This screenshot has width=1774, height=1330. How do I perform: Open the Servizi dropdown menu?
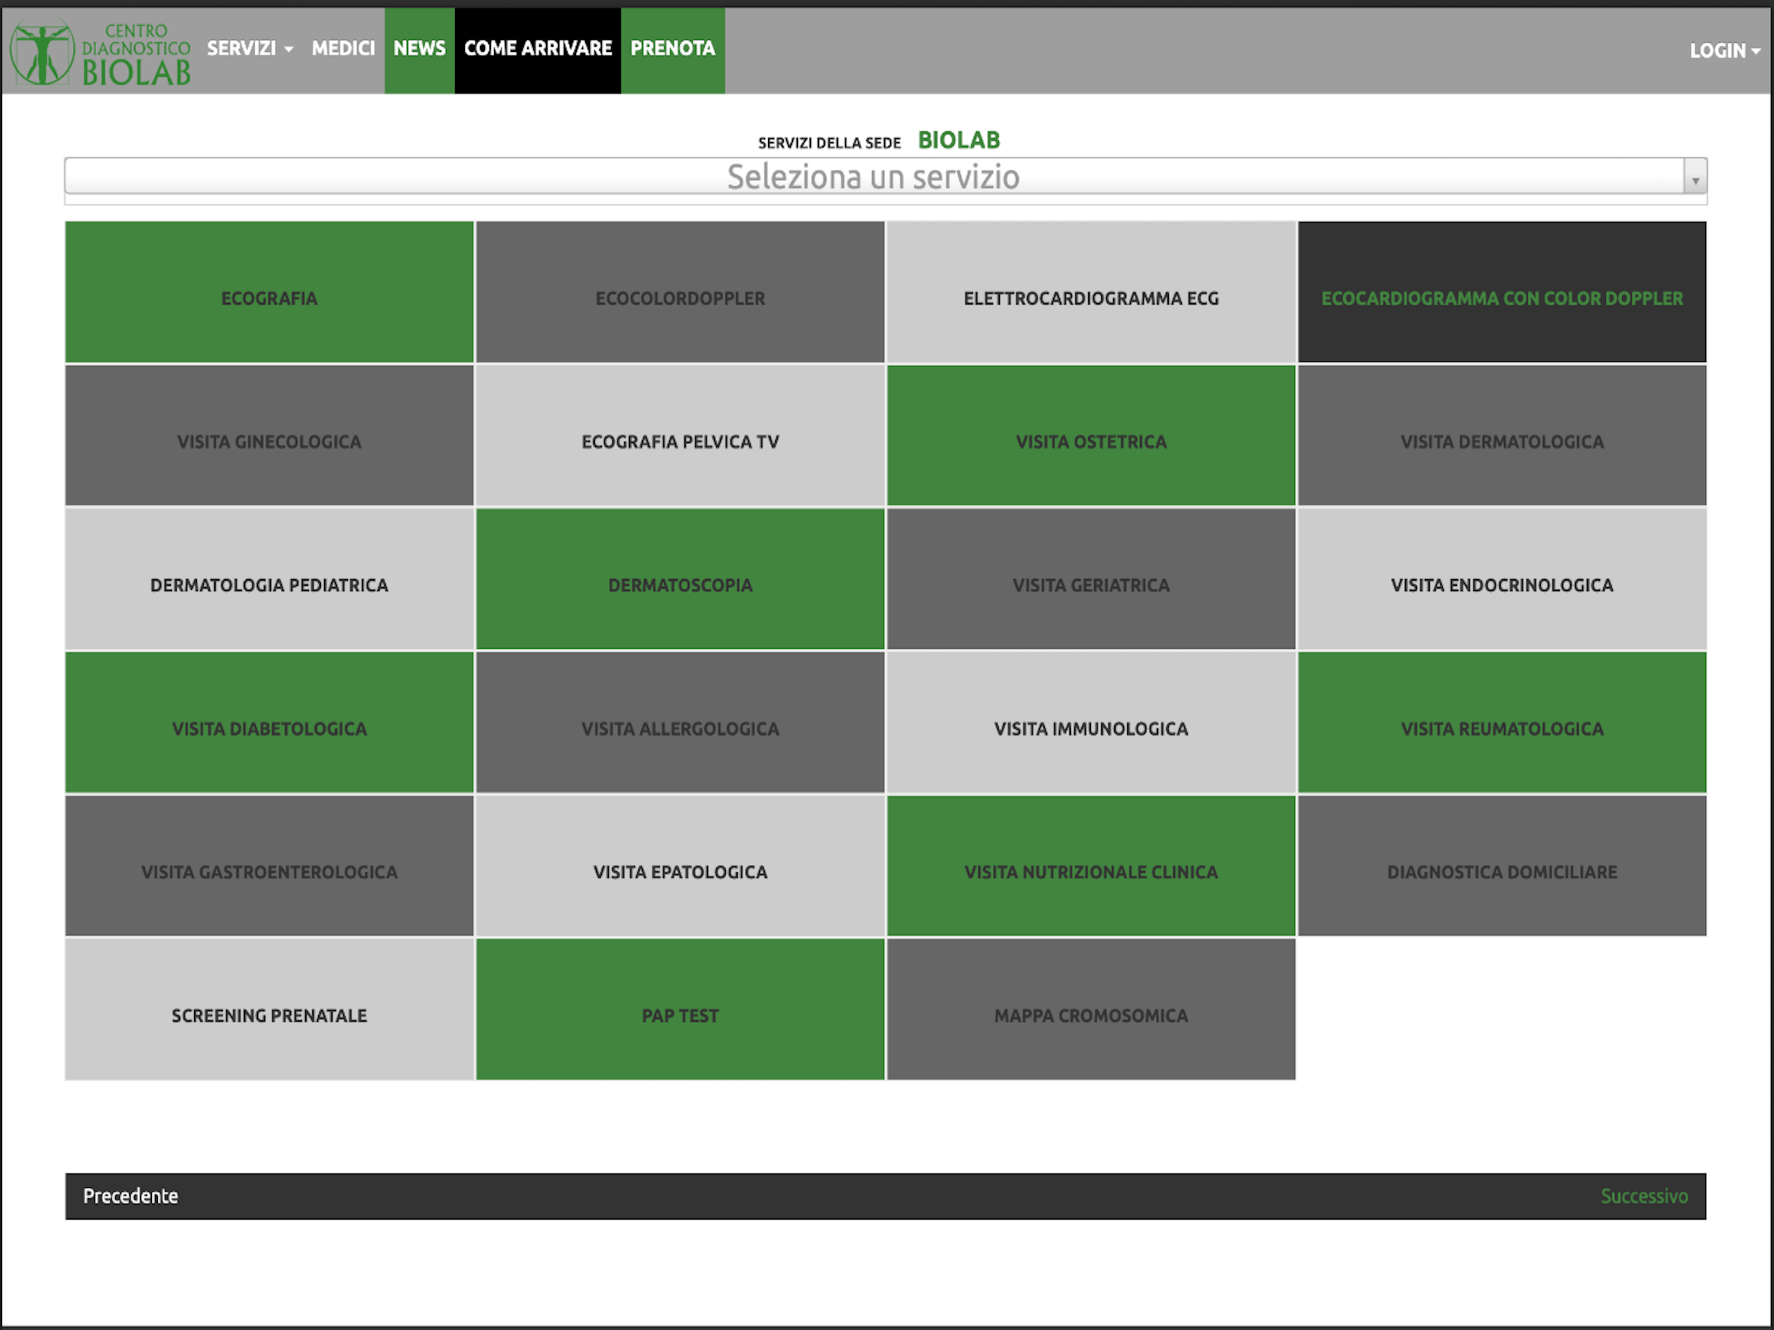[249, 49]
